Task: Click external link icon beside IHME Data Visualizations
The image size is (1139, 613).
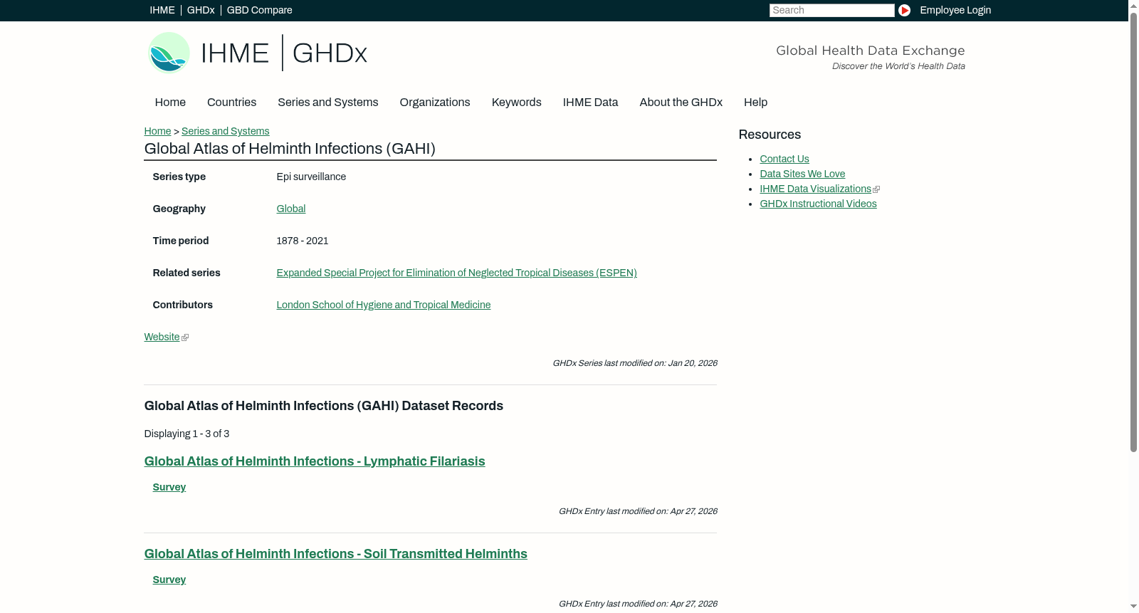Action: pyautogui.click(x=876, y=189)
